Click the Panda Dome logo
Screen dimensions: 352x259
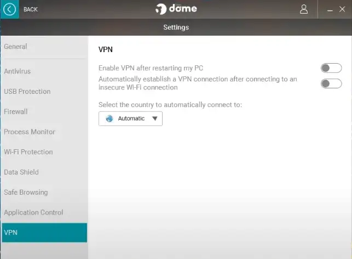pos(176,9)
